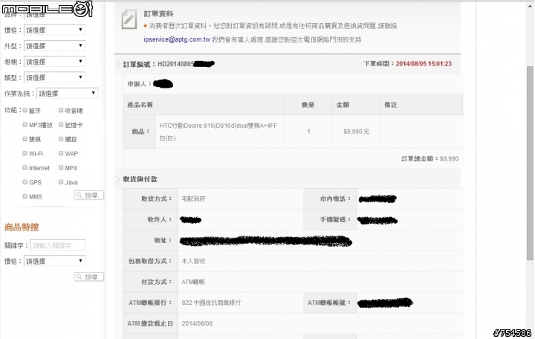Open the 類型 dropdown
The width and height of the screenshot is (535, 339).
coord(54,77)
